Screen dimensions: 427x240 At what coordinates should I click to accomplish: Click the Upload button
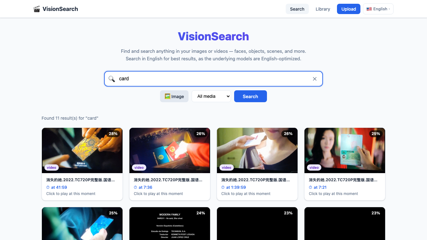[x=348, y=9]
